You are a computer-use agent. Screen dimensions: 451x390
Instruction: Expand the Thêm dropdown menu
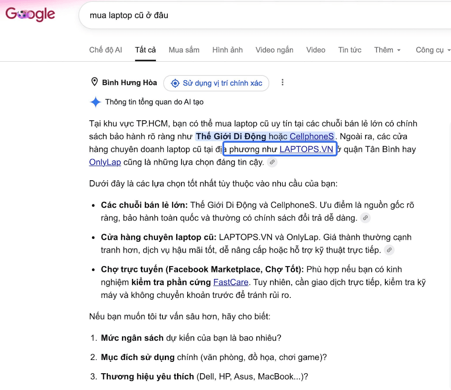click(x=388, y=50)
